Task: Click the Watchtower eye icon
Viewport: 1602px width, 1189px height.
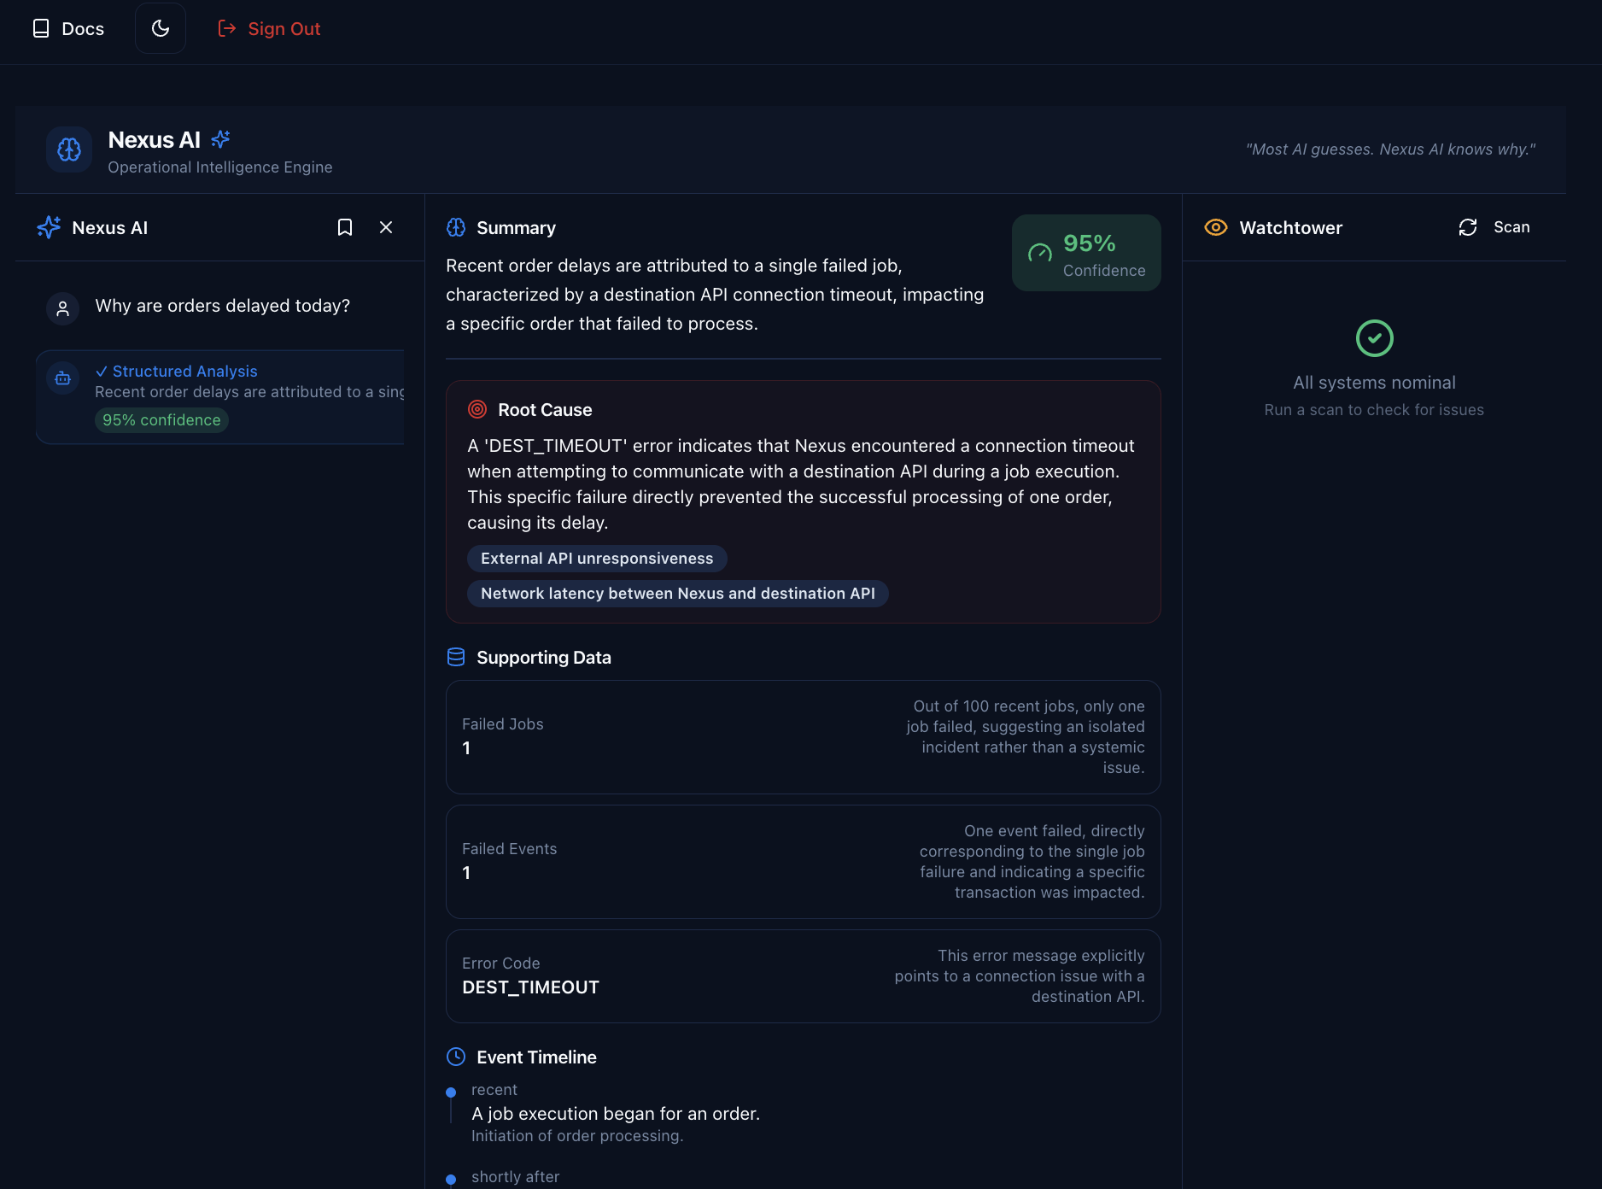Action: tap(1215, 227)
